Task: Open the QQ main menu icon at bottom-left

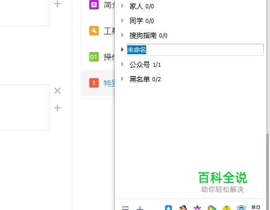Action: tap(125, 208)
